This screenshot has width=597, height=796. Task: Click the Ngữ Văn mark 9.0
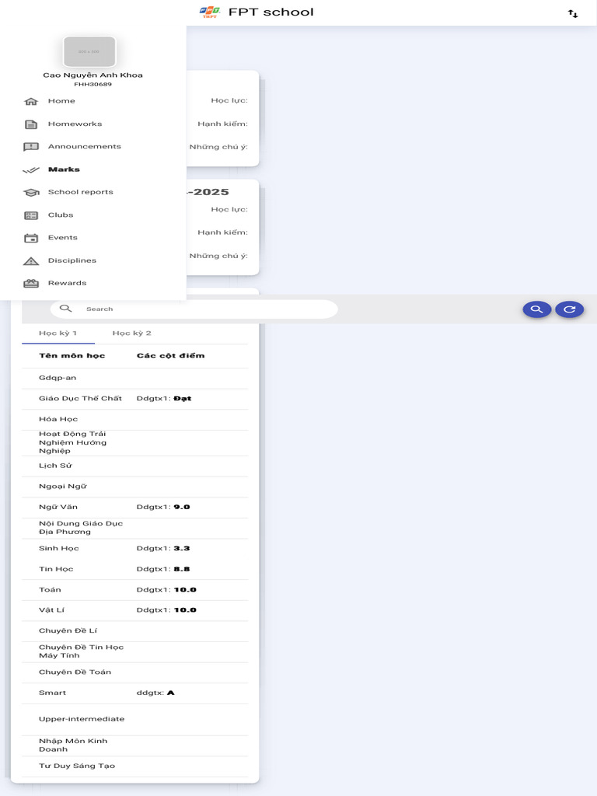[182, 507]
